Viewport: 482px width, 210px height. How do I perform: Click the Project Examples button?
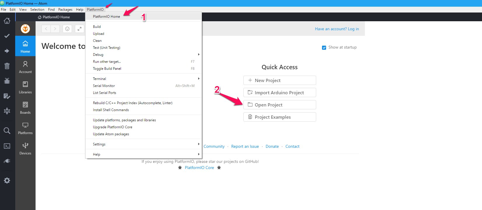coord(280,117)
